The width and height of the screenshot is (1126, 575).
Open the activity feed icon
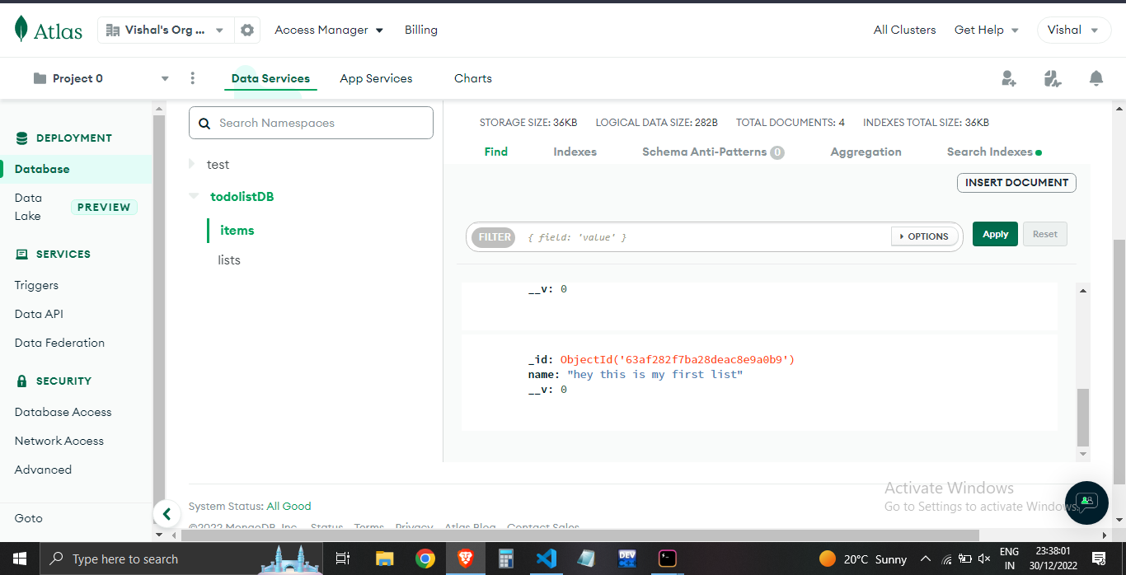(1052, 78)
